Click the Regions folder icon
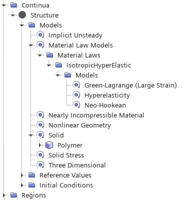The image size is (190, 200). (x=13, y=195)
